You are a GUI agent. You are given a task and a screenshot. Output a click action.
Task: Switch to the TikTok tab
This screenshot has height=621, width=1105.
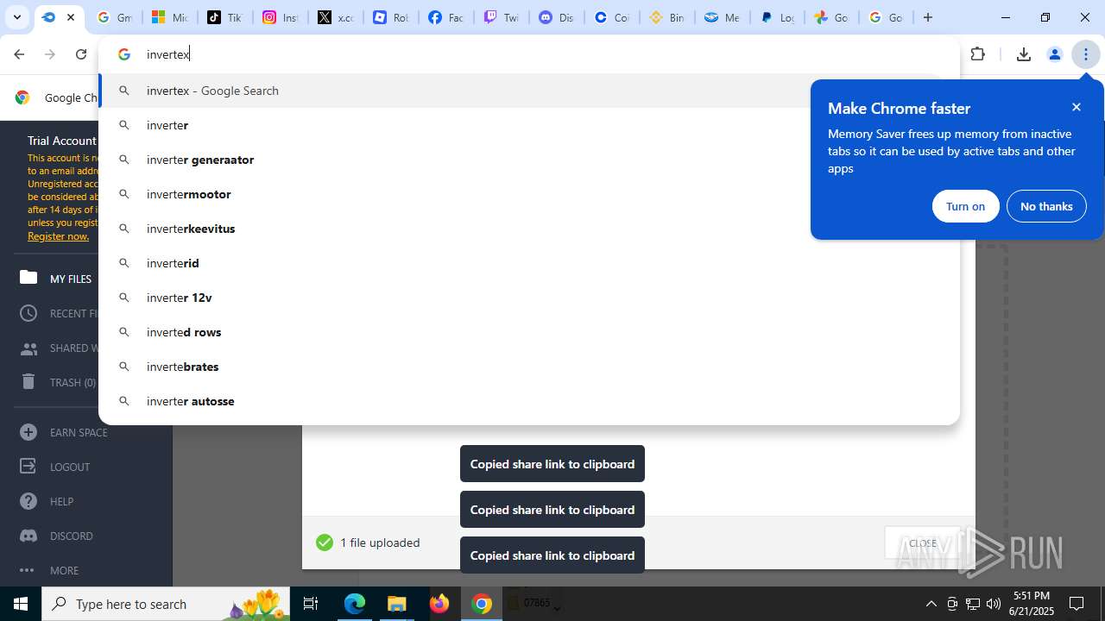click(224, 17)
